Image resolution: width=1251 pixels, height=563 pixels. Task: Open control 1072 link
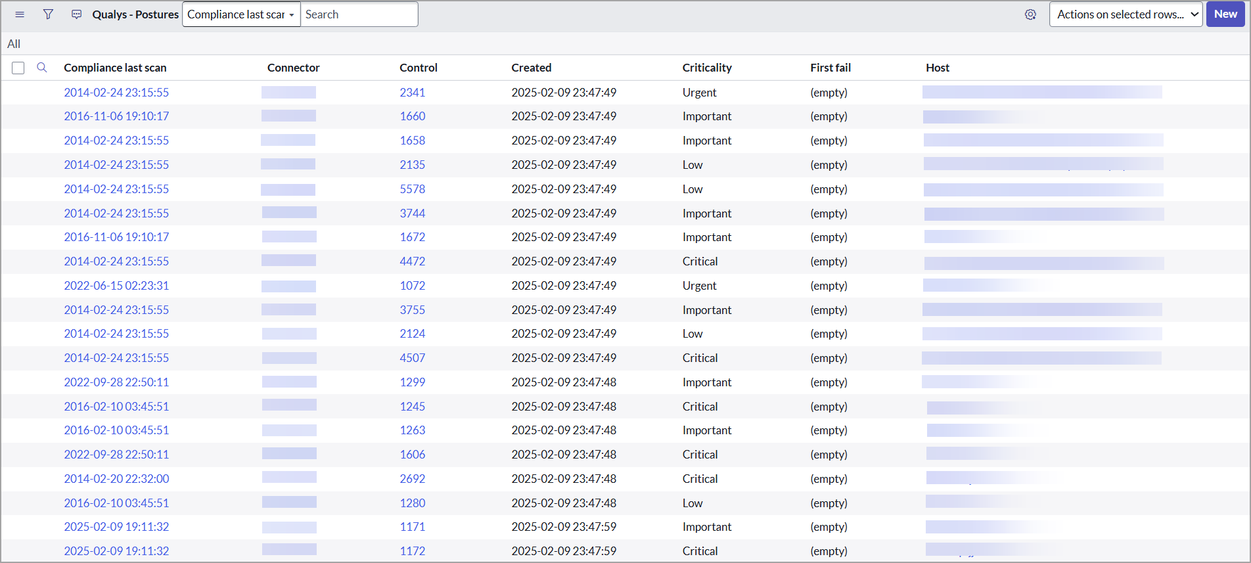click(413, 286)
